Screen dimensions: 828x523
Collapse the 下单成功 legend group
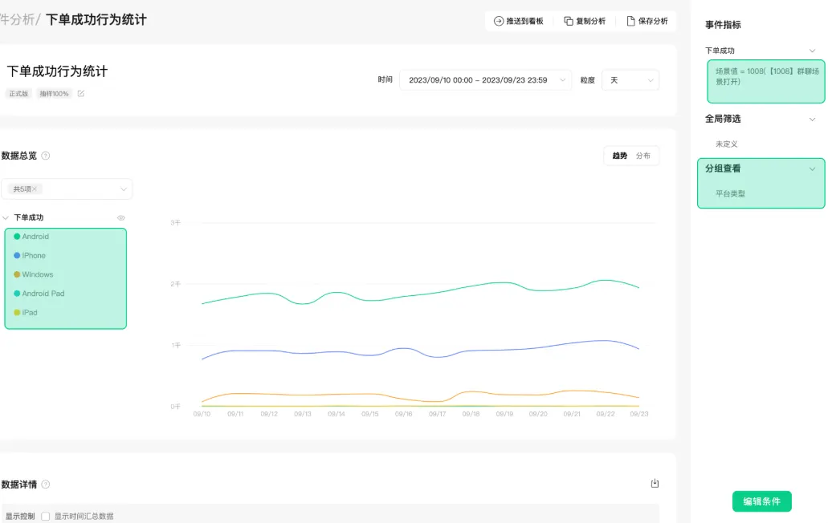point(6,217)
